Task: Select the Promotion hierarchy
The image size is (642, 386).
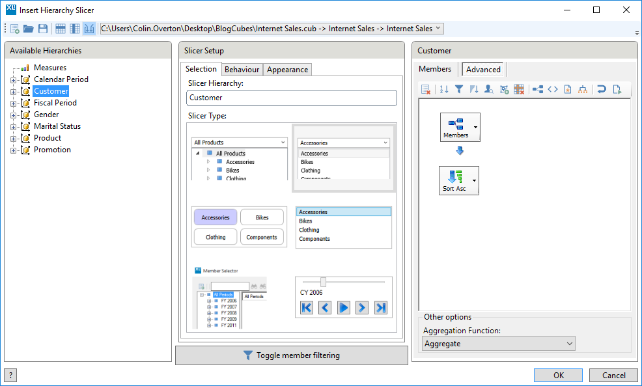Action: (x=52, y=150)
